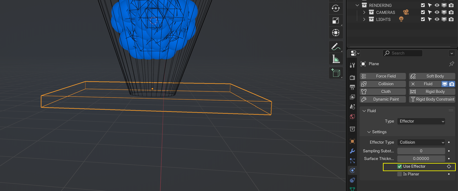The width and height of the screenshot is (458, 191).
Task: Open the properties editor type dropdown
Action: [x=355, y=53]
